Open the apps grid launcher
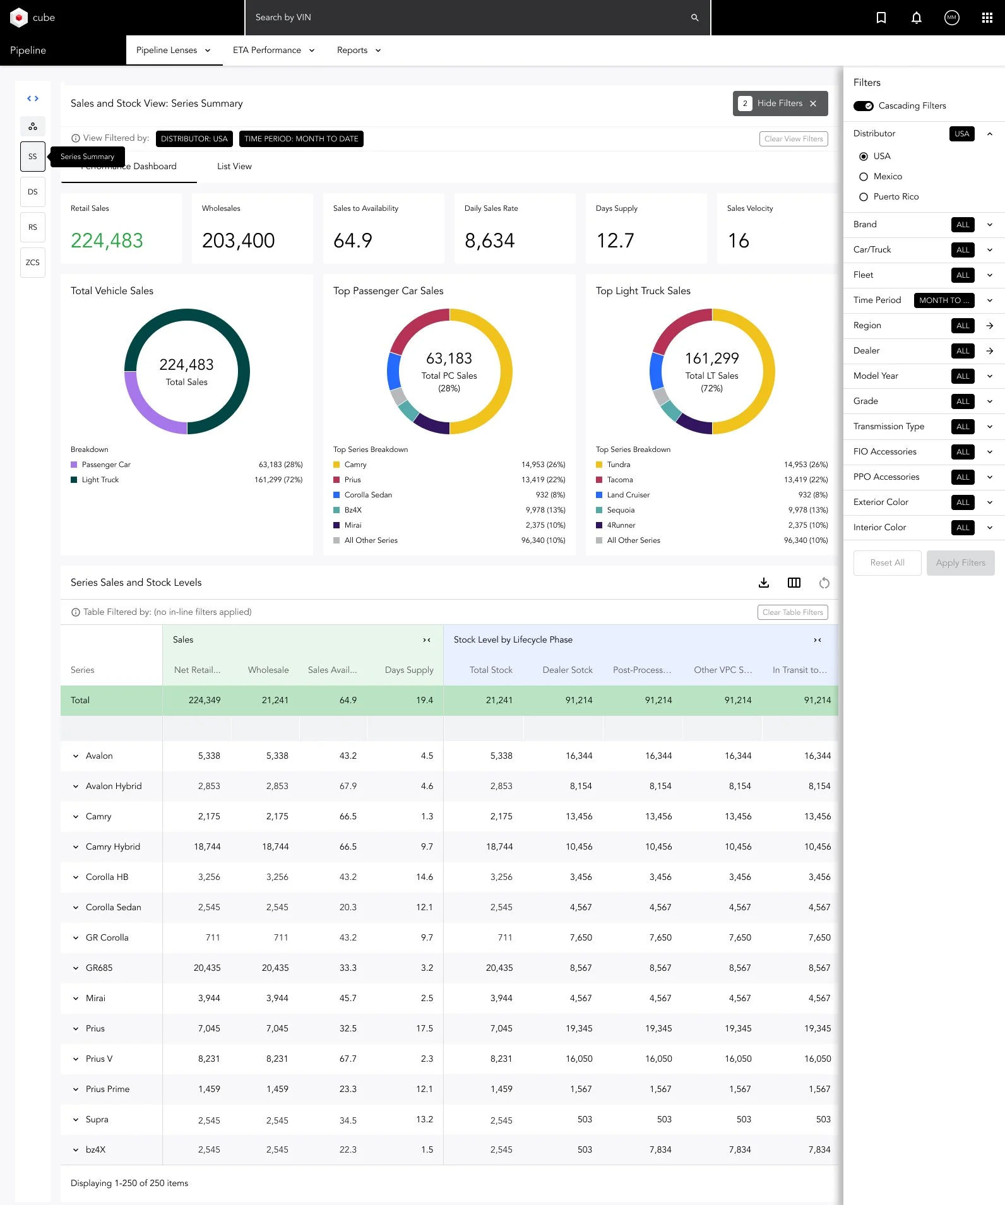The height and width of the screenshot is (1205, 1005). (x=987, y=18)
